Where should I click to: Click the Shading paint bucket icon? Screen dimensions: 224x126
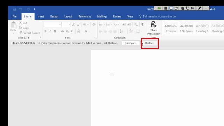[x=131, y=31]
